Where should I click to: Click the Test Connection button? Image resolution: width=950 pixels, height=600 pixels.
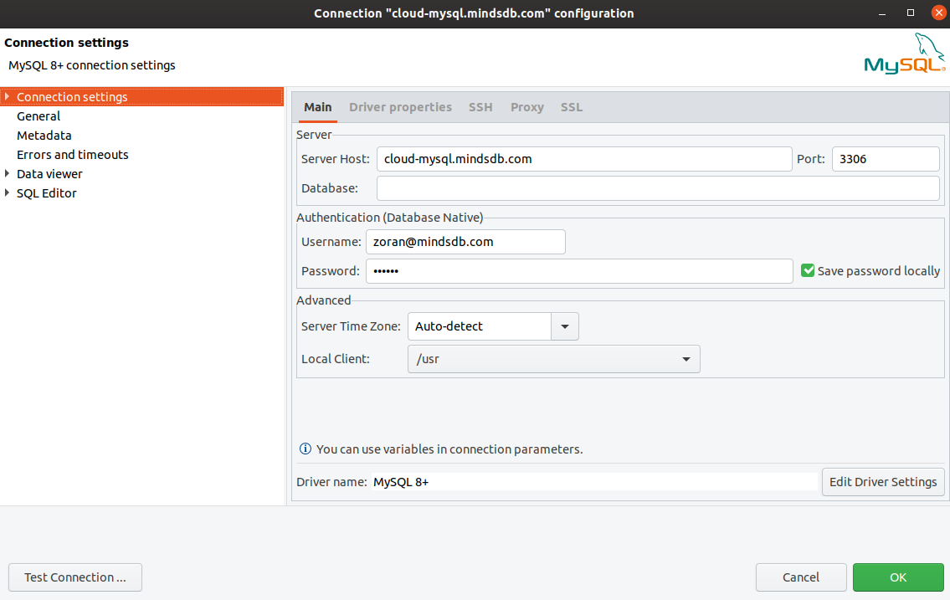pos(75,577)
